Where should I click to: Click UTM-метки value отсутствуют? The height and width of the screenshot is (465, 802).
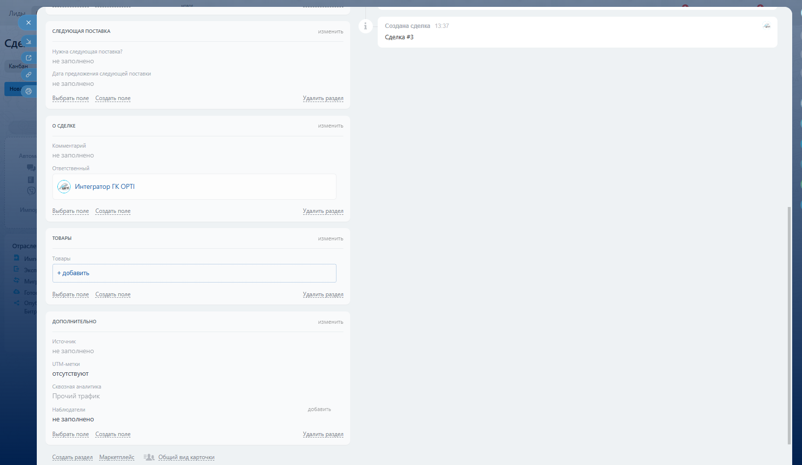(71, 374)
